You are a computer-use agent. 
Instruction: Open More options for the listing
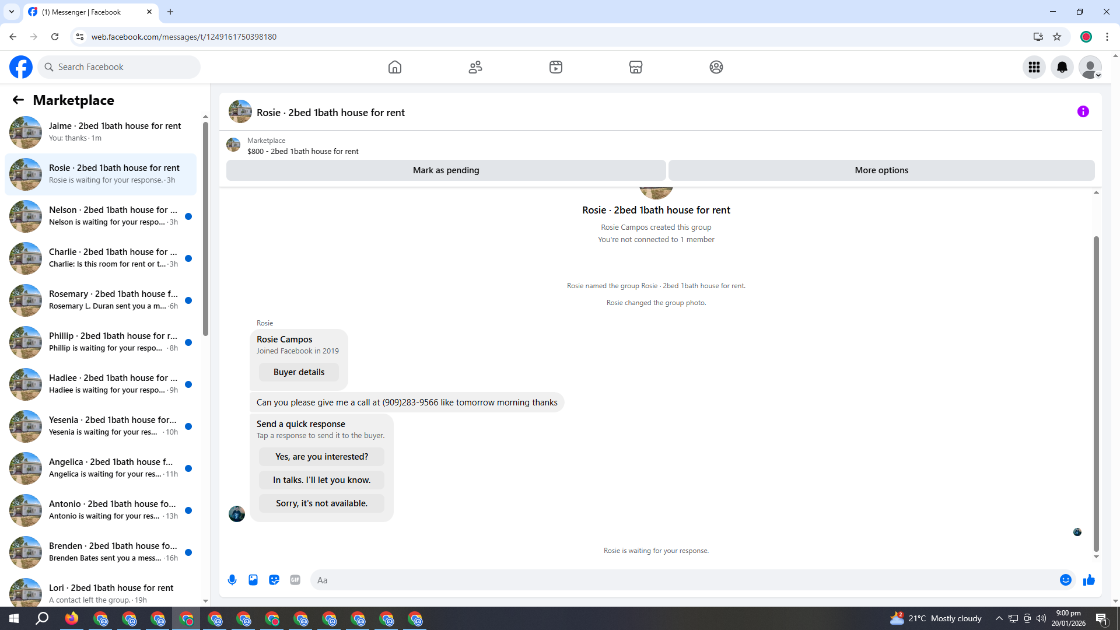coord(881,170)
